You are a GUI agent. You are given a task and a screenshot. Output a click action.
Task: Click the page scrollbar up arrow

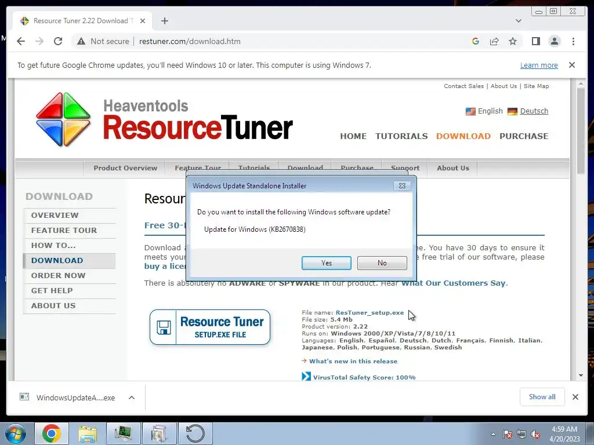coord(581,83)
